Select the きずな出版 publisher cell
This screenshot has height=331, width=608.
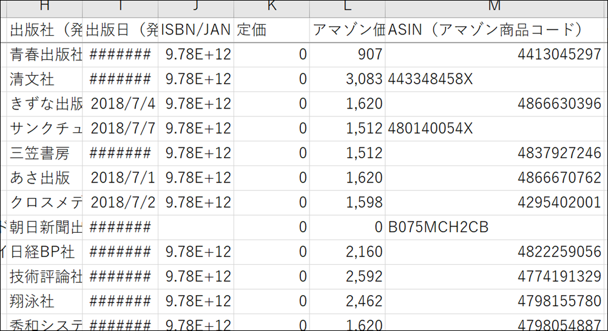tap(44, 104)
